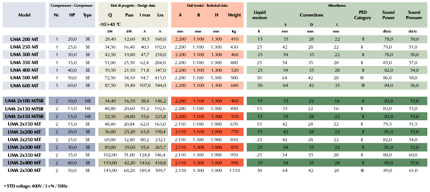Click the Sound Pressure column header
This screenshot has height=192, width=430.
click(x=413, y=15)
